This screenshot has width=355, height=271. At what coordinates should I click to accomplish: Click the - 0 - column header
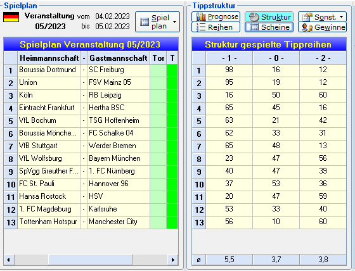(x=276, y=58)
